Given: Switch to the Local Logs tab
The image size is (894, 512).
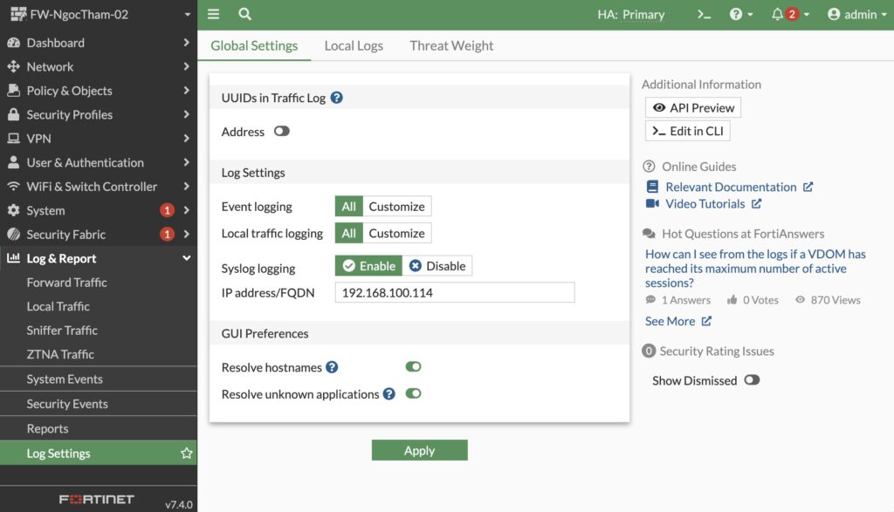Looking at the screenshot, I should (x=354, y=45).
